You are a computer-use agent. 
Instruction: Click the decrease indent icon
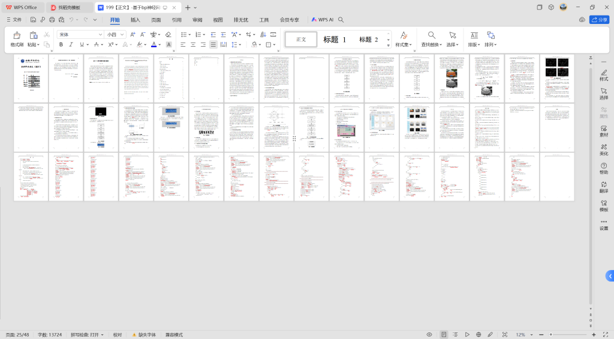pyautogui.click(x=213, y=35)
